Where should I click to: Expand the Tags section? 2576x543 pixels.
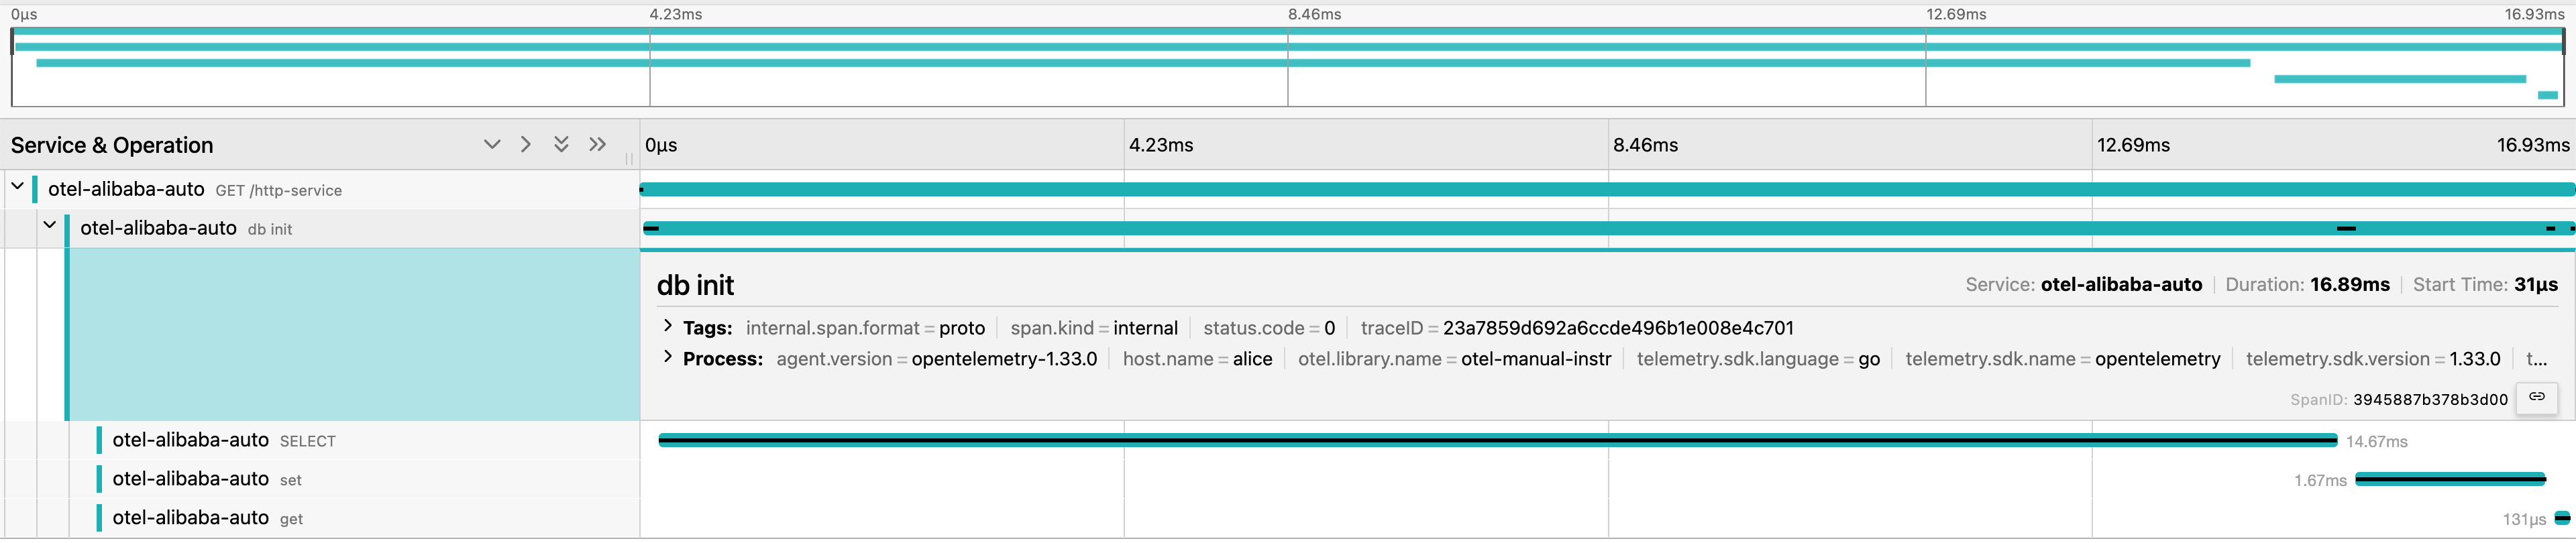click(668, 327)
